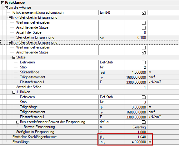This screenshot has height=148, width=179.
Task: Enable the 'def. α' user-defined coefficient checkbox
Action: (144, 122)
